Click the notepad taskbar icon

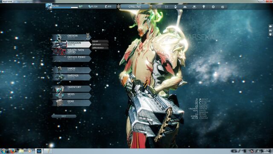(47, 151)
